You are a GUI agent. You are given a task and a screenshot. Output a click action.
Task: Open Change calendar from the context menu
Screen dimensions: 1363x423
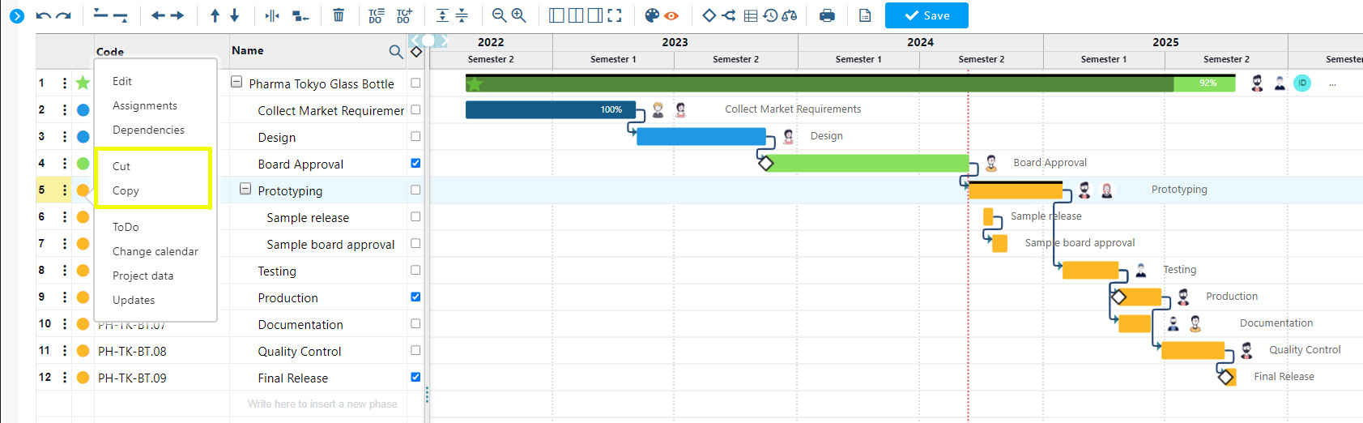155,251
